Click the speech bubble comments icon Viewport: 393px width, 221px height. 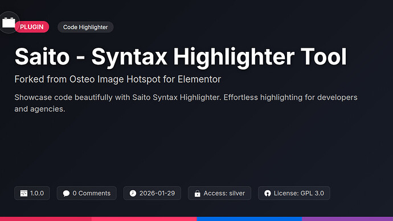[x=66, y=193]
